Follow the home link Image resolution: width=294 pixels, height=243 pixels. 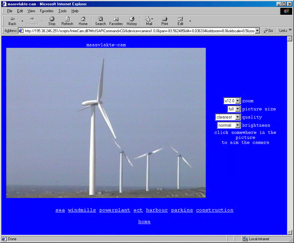[145, 221]
